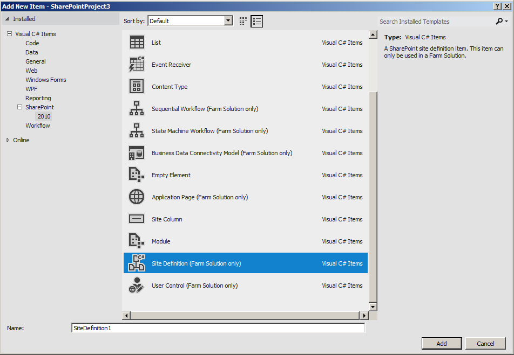Close the Add New Item dialog

[506, 6]
